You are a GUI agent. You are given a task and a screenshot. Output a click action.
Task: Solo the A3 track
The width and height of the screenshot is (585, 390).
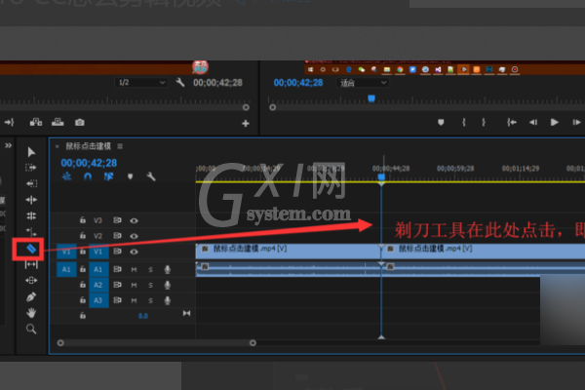coord(151,300)
